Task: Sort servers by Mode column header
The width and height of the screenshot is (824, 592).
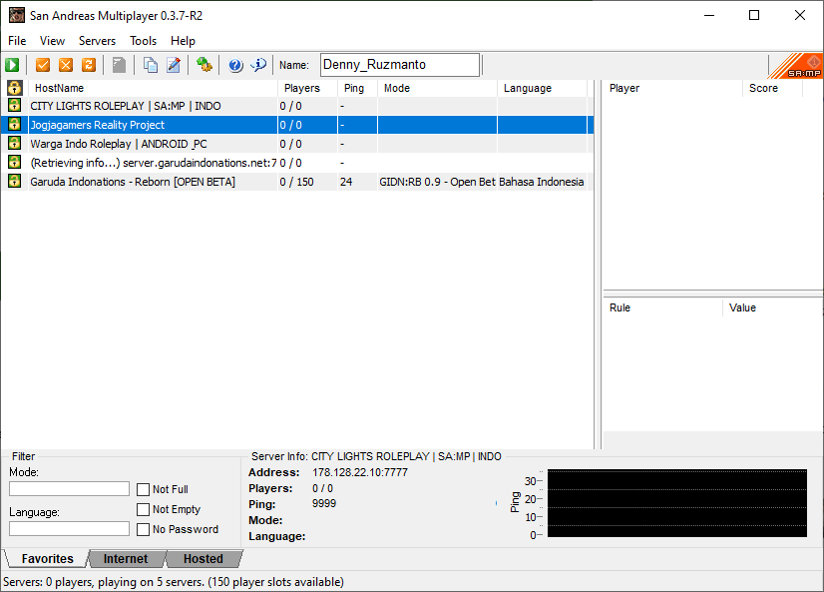Action: [x=437, y=88]
